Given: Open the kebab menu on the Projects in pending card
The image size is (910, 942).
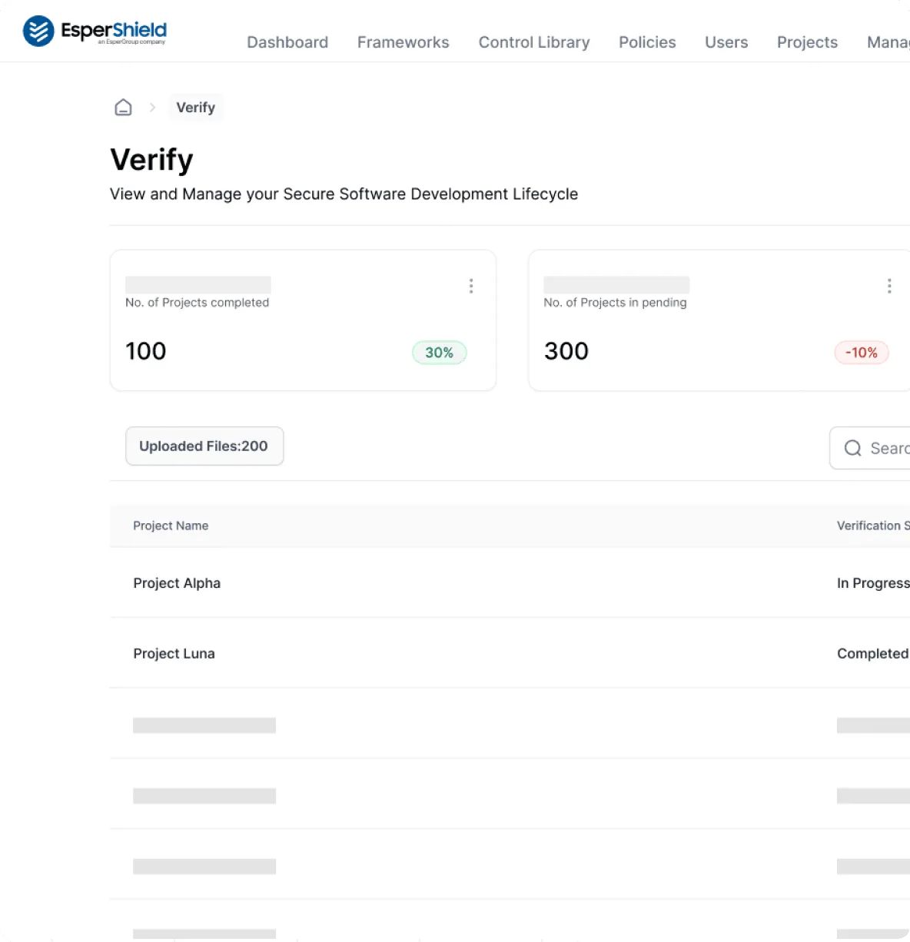Looking at the screenshot, I should point(889,285).
